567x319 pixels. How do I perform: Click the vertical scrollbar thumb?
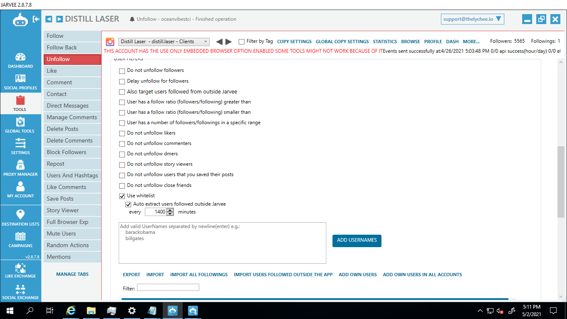click(x=561, y=181)
